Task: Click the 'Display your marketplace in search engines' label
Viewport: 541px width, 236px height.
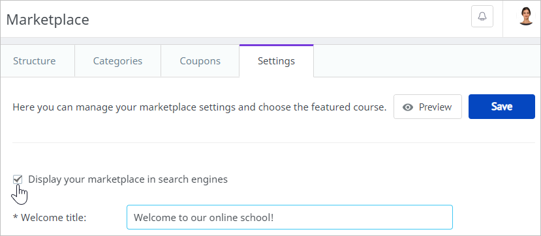Action: 128,179
